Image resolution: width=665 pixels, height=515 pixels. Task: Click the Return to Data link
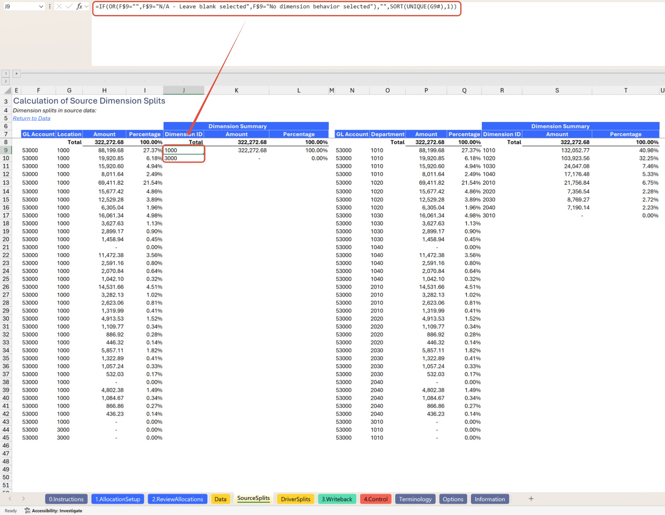31,119
